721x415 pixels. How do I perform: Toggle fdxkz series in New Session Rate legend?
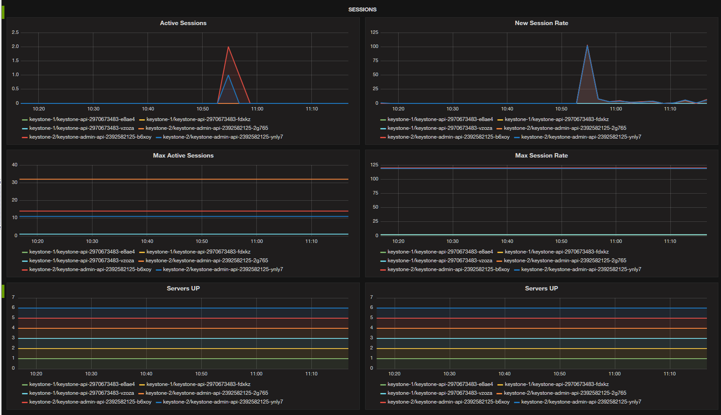click(557, 119)
